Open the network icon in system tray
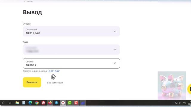Screen dimensions: 191x107 coord(176,103)
